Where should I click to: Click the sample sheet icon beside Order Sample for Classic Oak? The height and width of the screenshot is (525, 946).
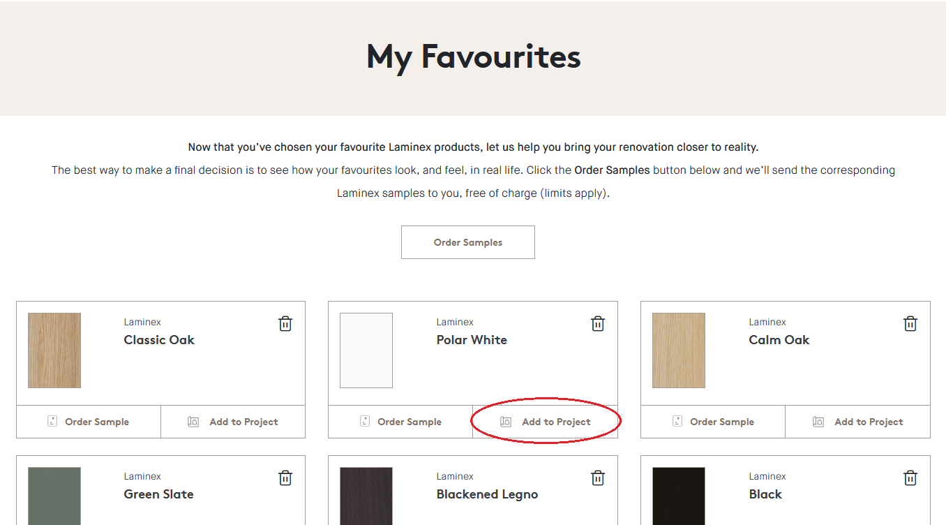coord(52,421)
